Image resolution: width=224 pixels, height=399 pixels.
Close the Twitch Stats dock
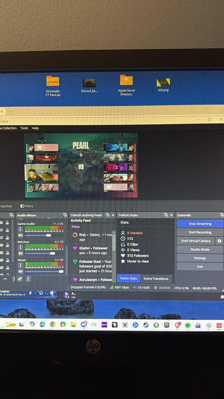(172, 215)
